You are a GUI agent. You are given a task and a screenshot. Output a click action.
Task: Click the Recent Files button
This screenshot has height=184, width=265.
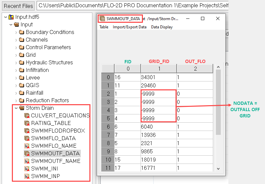tap(18, 6)
